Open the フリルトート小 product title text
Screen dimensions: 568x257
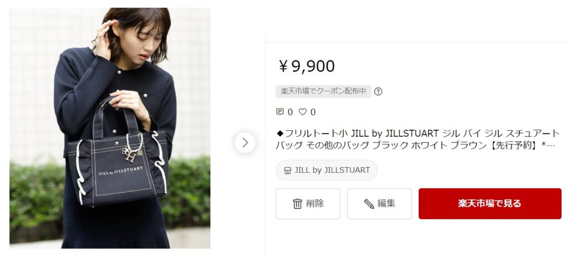[x=418, y=140]
